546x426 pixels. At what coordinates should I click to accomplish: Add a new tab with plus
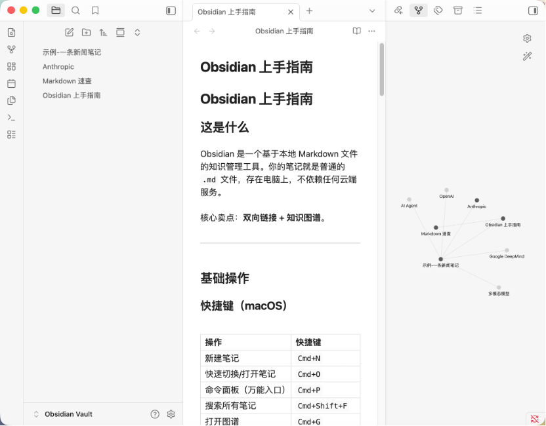pos(309,11)
